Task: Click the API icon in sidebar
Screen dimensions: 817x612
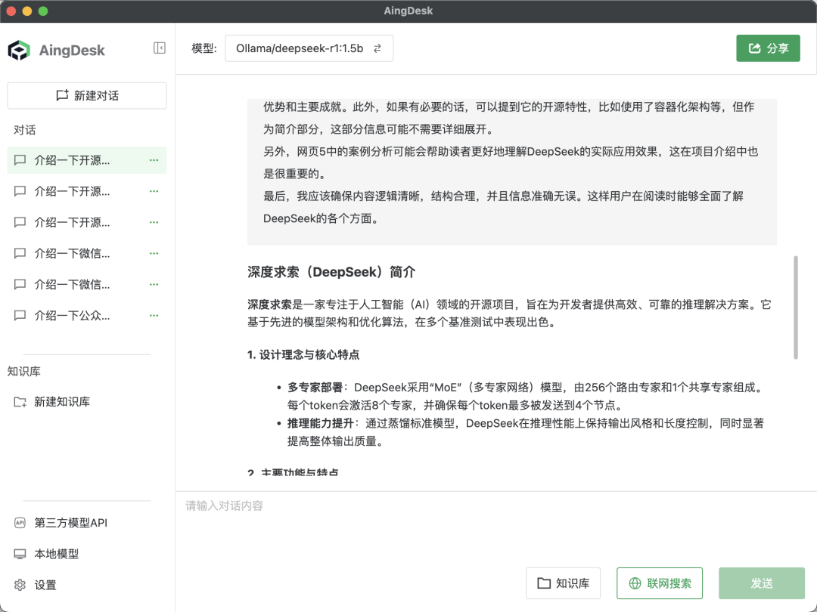Action: 20,523
